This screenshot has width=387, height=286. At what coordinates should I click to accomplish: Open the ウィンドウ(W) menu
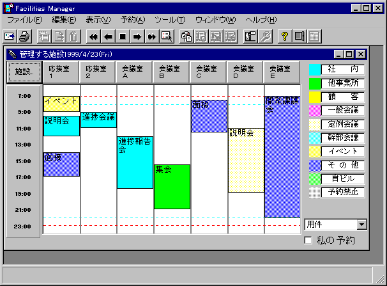215,20
